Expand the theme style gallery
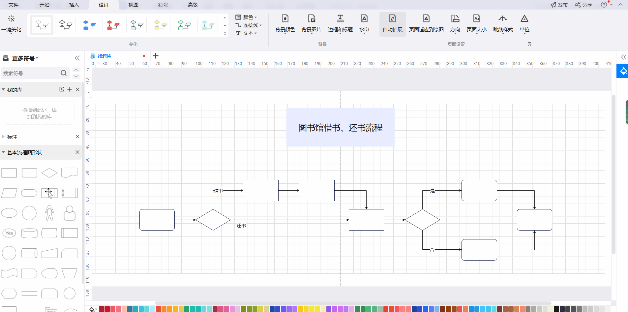This screenshot has width=628, height=312. (x=225, y=34)
